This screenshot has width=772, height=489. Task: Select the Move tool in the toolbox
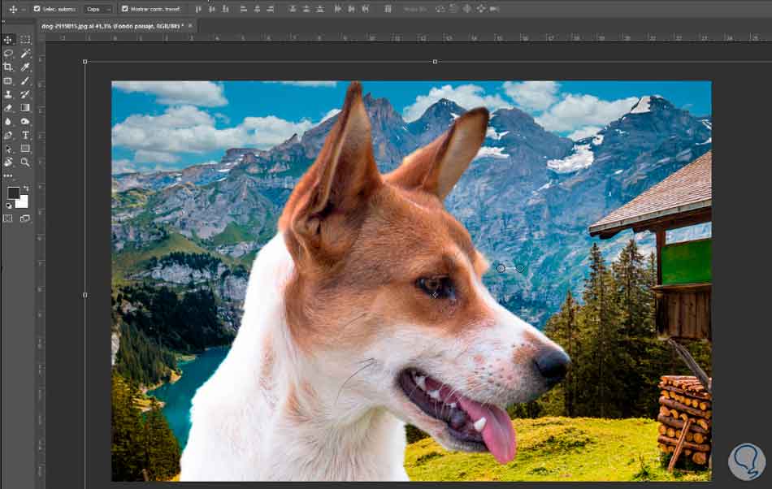click(8, 39)
